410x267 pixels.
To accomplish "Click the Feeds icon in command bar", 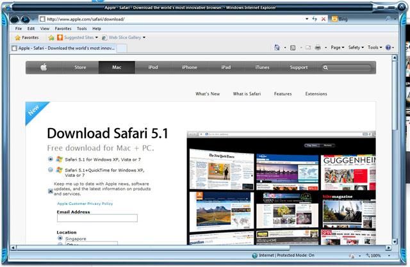I will (293, 47).
